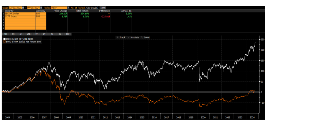Viewport: 326px width, 127px height.
Task: Select the 1Y time range tab
Action: tap(37, 34)
